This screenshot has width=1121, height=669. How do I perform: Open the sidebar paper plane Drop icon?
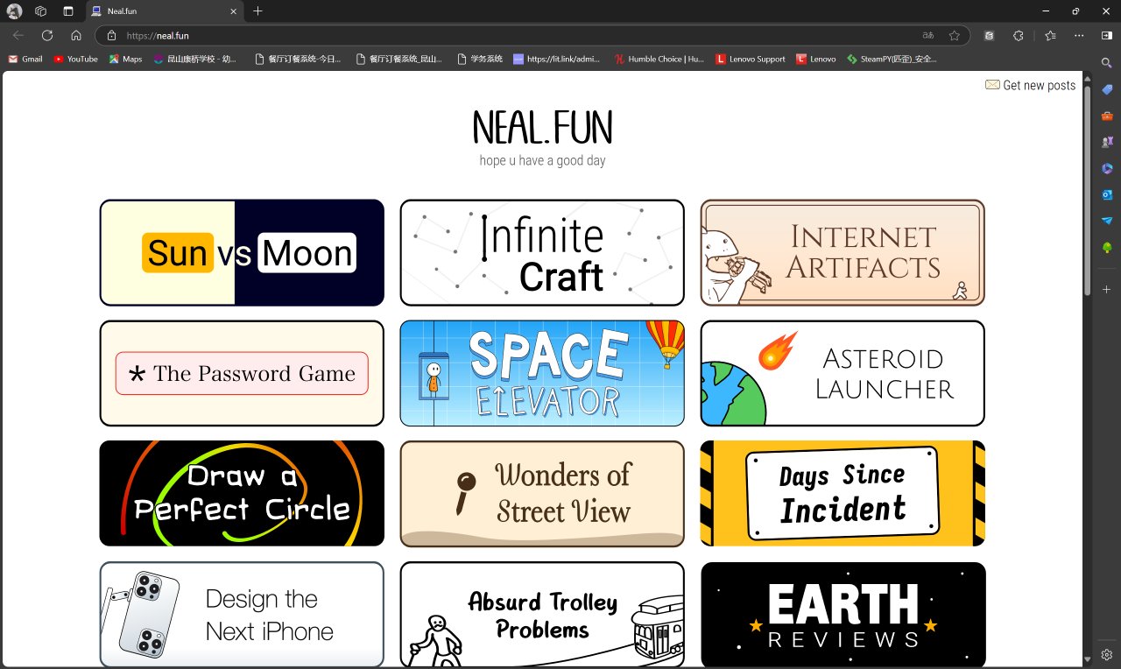pos(1107,221)
